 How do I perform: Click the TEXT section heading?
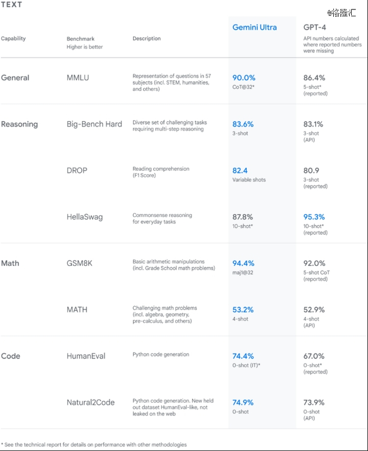click(x=12, y=5)
